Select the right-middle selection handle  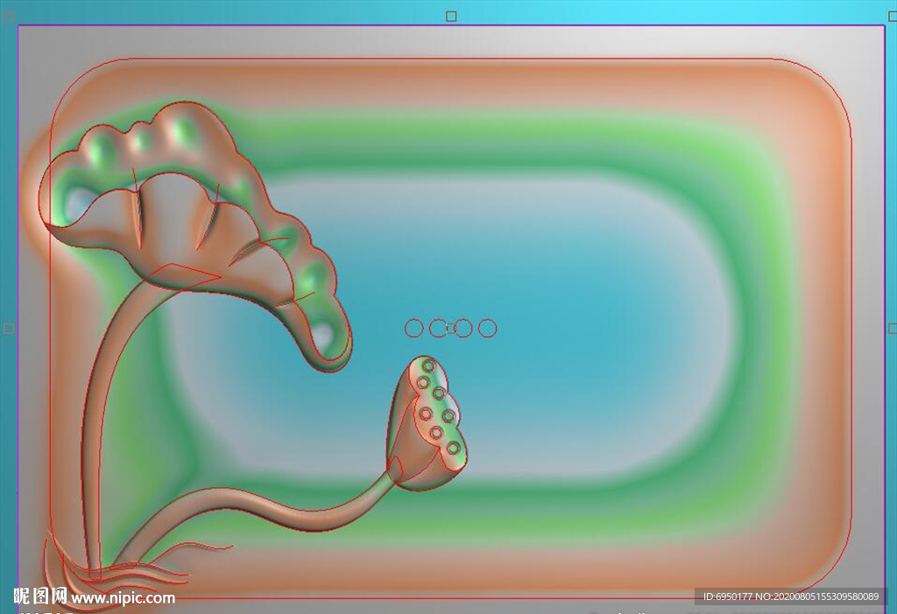[x=893, y=328]
